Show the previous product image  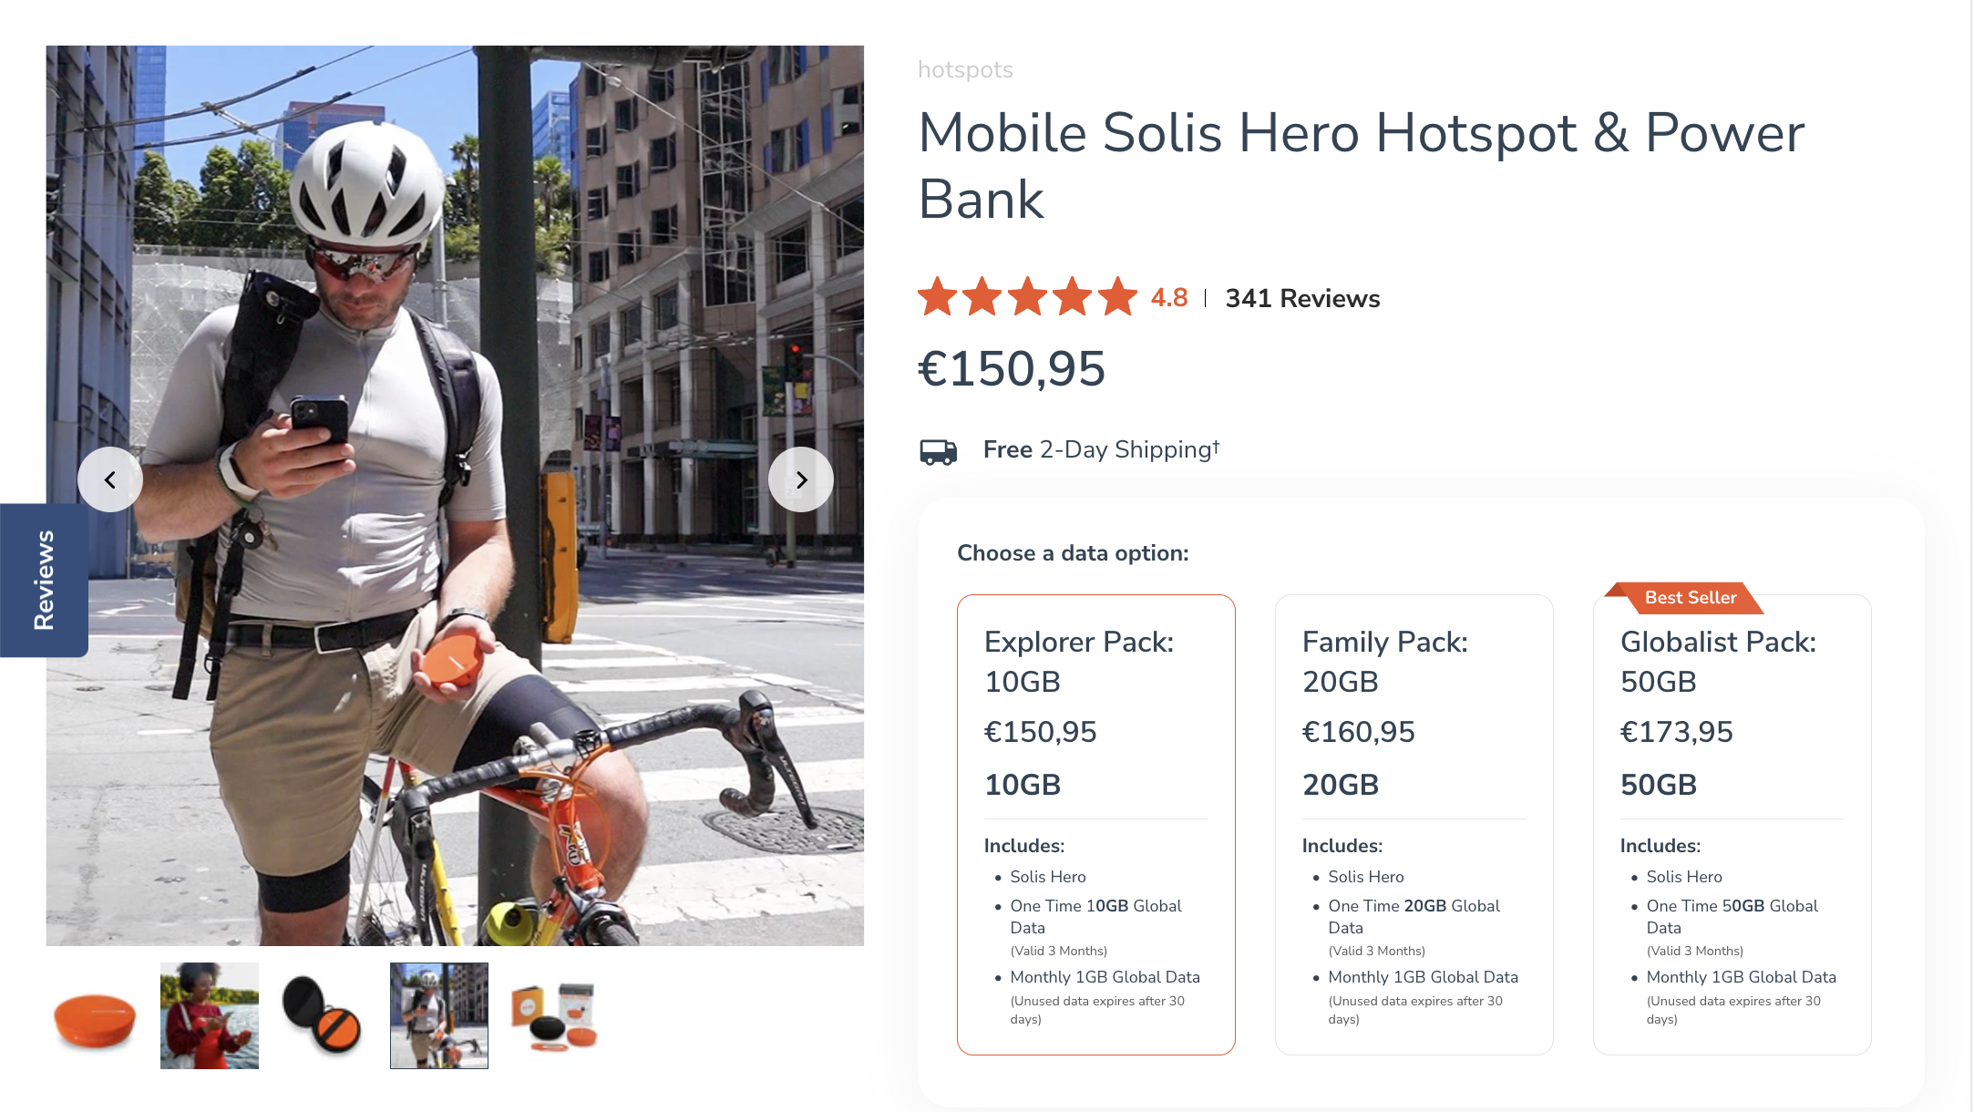pos(110,479)
